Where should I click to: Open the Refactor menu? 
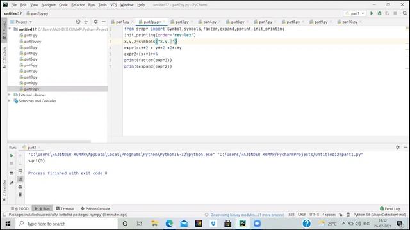coord(78,5)
